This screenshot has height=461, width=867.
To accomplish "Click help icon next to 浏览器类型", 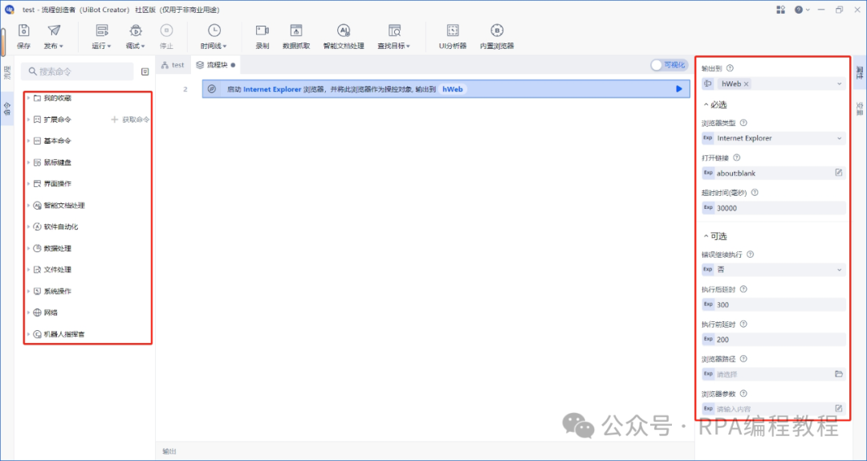I will (x=743, y=123).
